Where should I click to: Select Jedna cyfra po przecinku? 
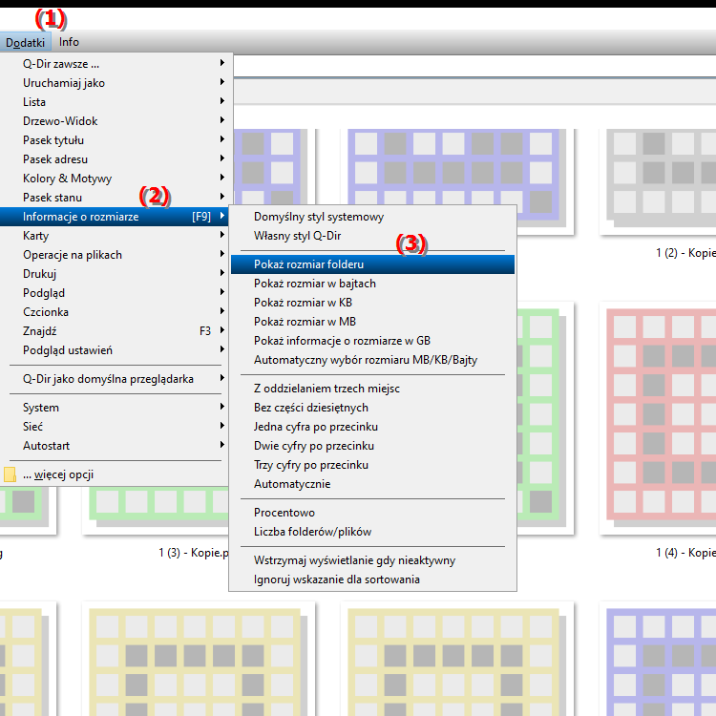pyautogui.click(x=372, y=427)
